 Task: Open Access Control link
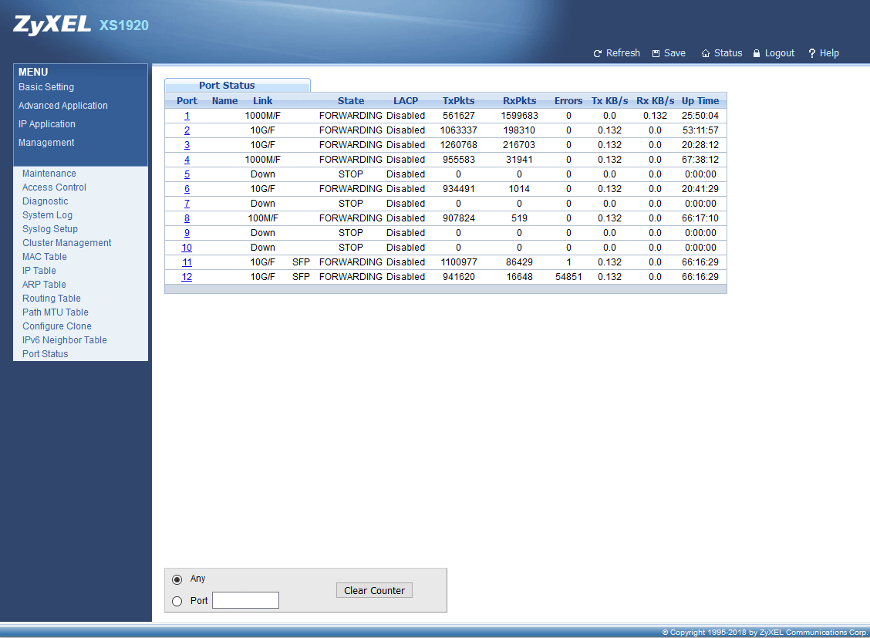pos(54,187)
